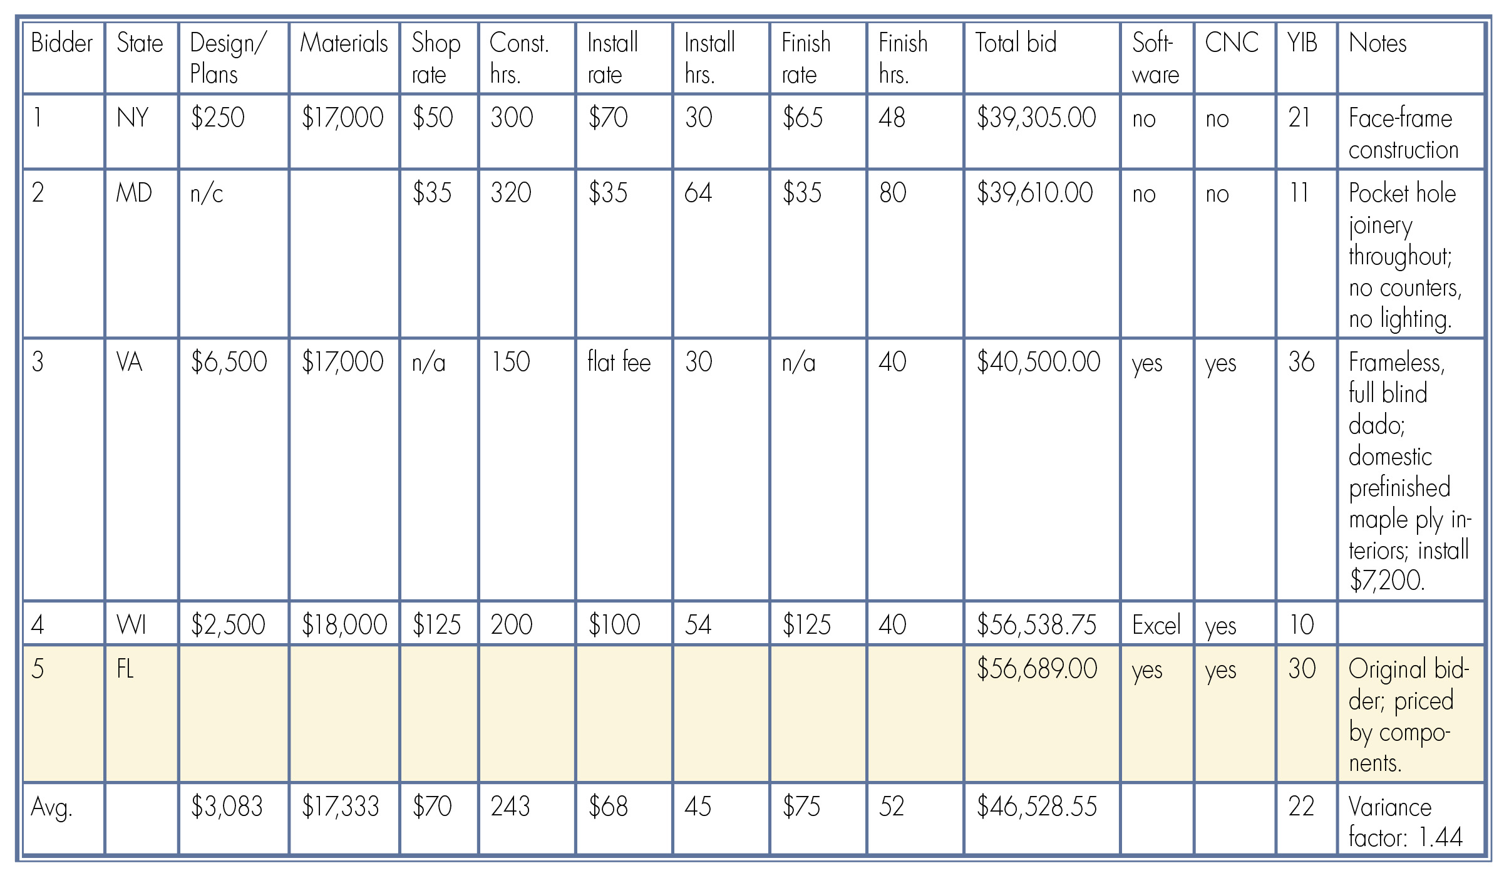This screenshot has width=1509, height=878.
Task: Click the Total bid column header
Action: pos(1041,58)
